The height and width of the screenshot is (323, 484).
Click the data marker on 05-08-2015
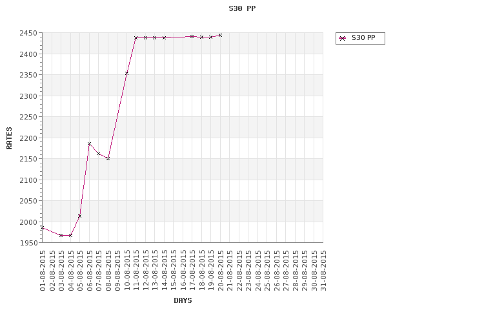(x=79, y=216)
